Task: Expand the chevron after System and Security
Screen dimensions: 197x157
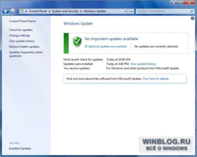Action: click(81, 11)
